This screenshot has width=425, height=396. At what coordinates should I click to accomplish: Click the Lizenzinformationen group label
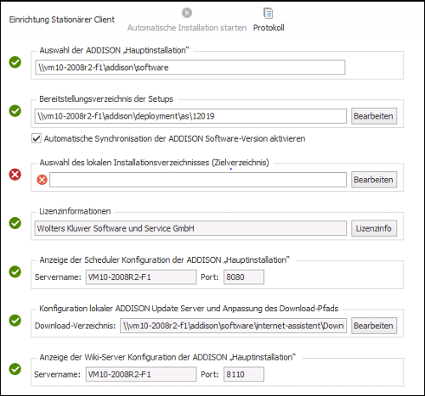click(75, 211)
